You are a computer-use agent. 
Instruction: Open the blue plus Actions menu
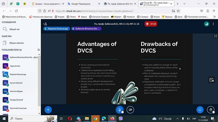click(48, 110)
